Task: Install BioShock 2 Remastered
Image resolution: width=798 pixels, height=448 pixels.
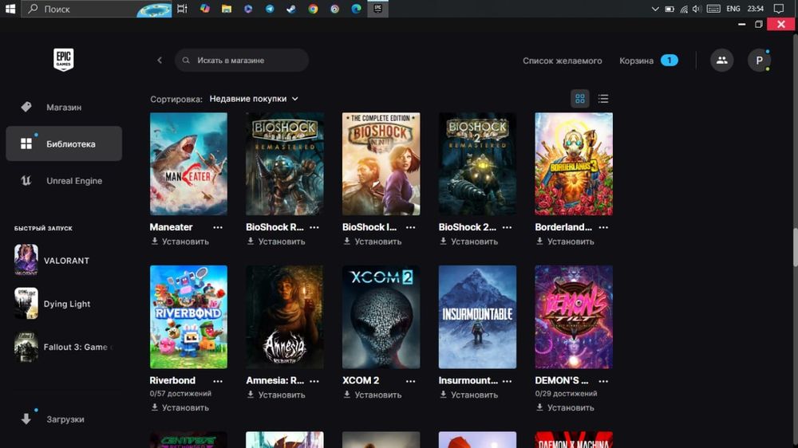Action: (x=468, y=242)
